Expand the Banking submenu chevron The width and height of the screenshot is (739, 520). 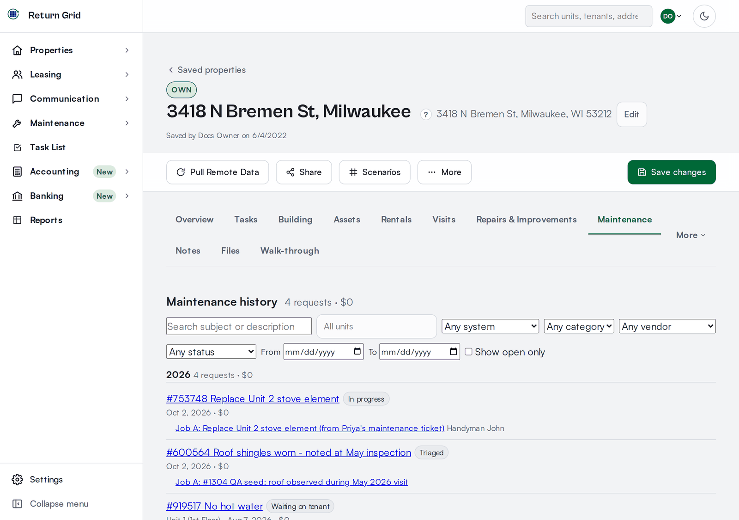coord(127,196)
